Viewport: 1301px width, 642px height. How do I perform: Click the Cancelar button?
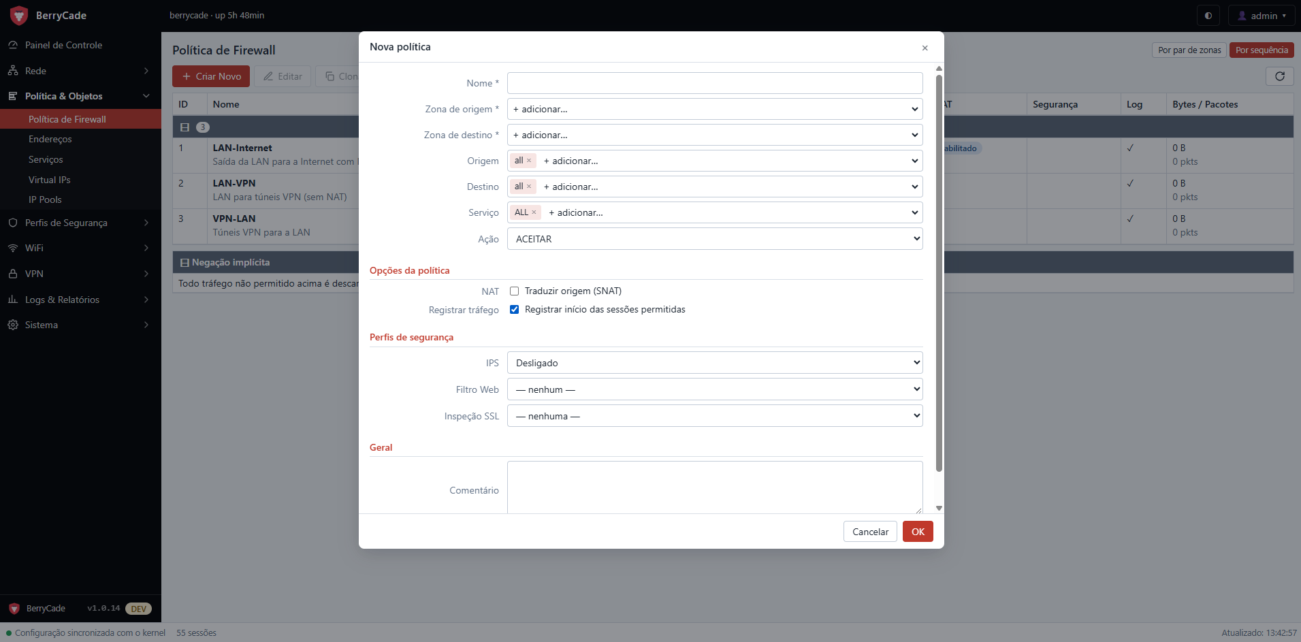(870, 532)
